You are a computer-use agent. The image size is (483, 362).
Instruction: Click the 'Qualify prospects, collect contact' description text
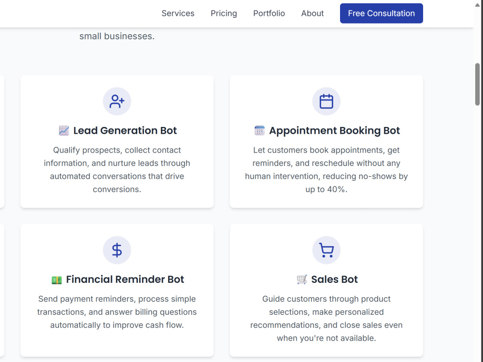(117, 169)
